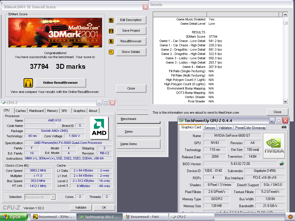Click the 3DMark Score 37794 row in Details
This screenshot has width=295, height=221.
(201, 37)
